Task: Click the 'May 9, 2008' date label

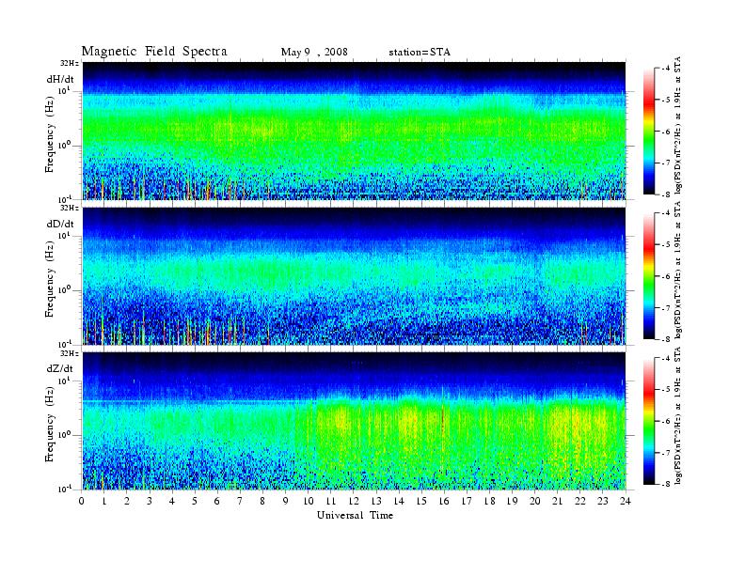Action: [x=314, y=52]
